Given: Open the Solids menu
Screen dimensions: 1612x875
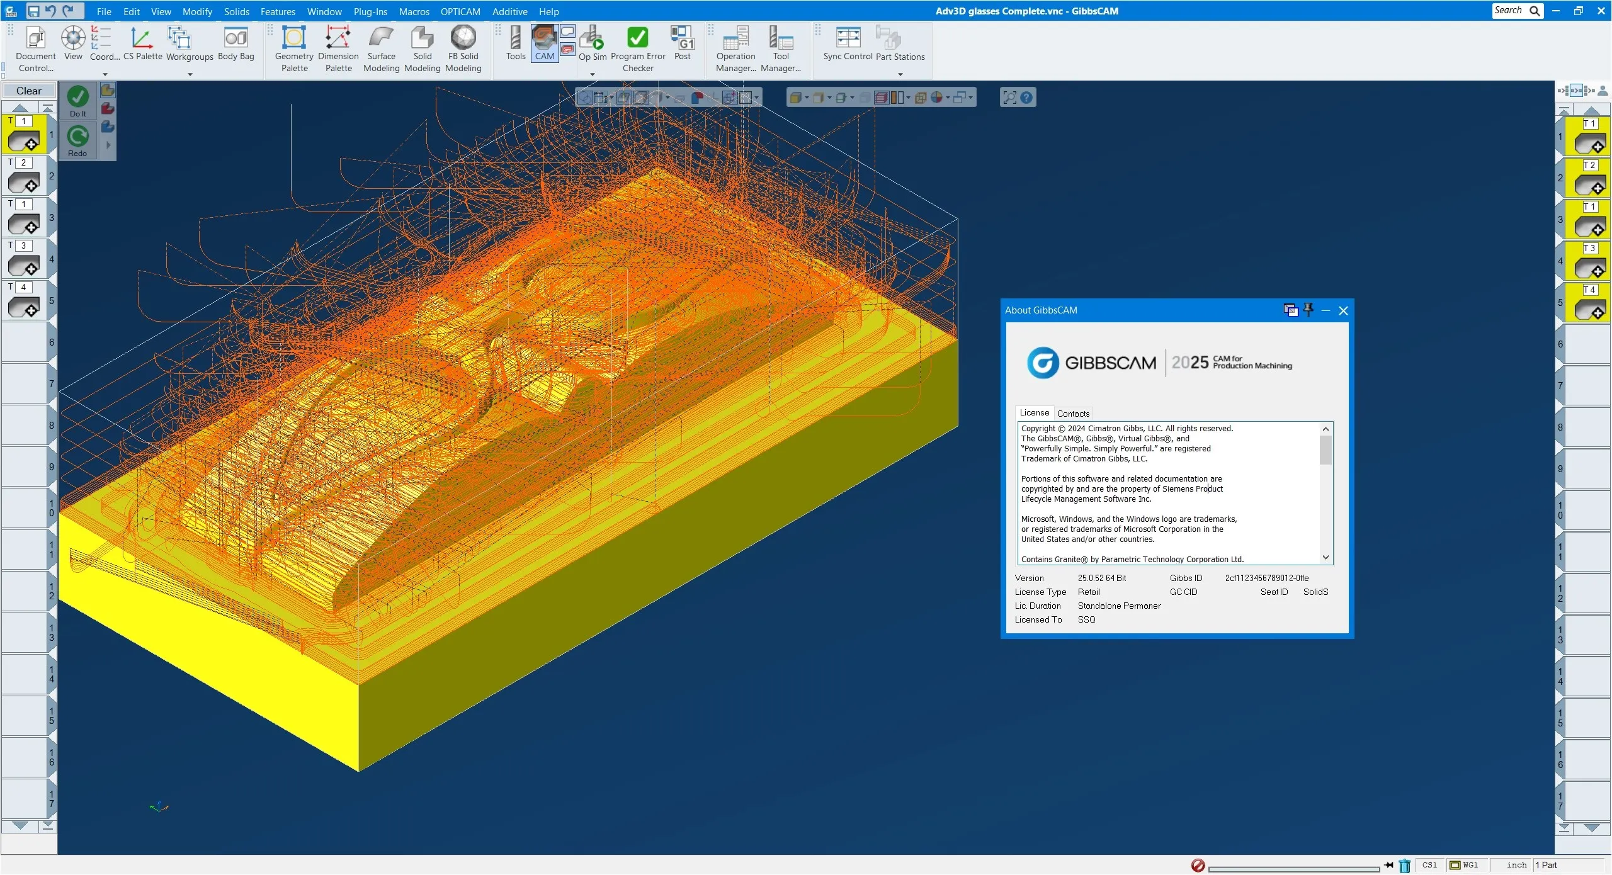Looking at the screenshot, I should pyautogui.click(x=236, y=11).
